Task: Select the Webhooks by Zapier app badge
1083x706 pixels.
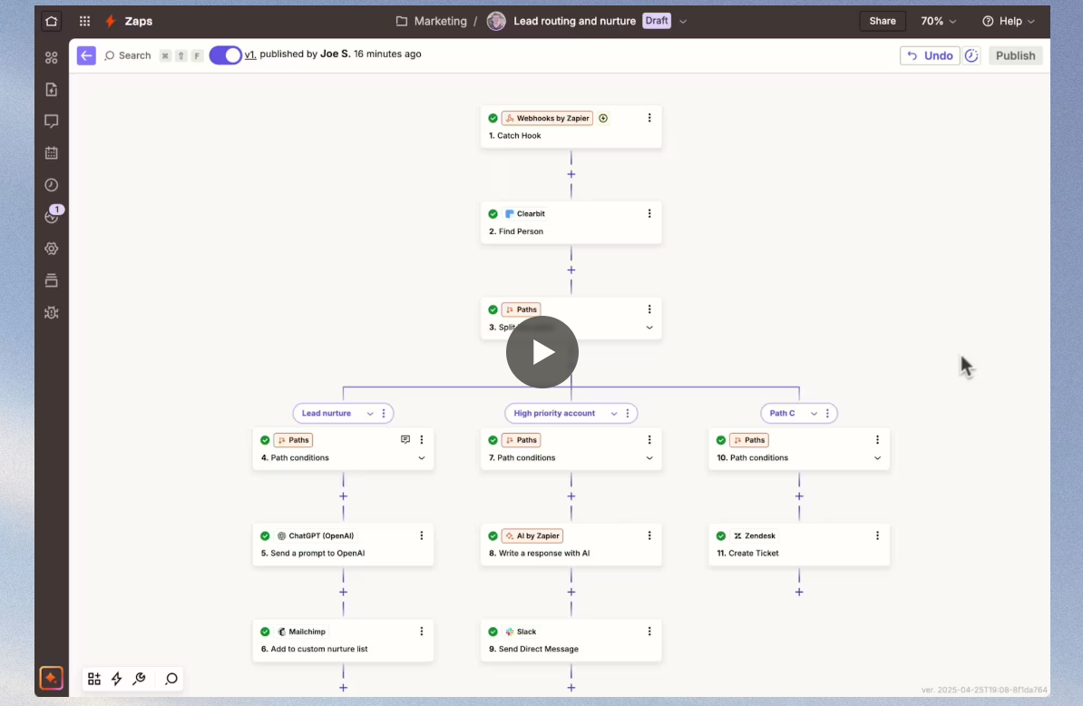Action: (x=547, y=118)
